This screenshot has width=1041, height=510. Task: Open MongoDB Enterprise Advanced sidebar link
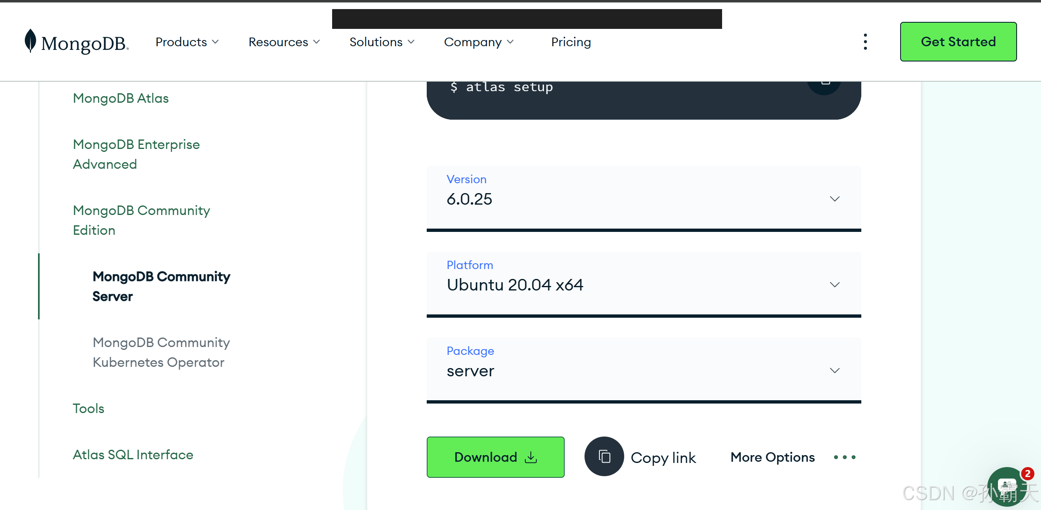coord(136,154)
